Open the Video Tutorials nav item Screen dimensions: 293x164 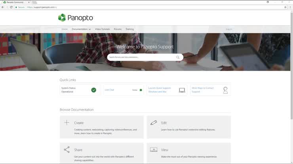tap(102, 29)
